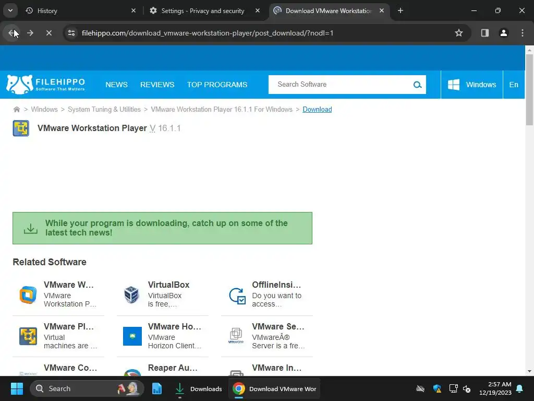
Task: Click the Search Software input field
Action: pyautogui.click(x=341, y=85)
